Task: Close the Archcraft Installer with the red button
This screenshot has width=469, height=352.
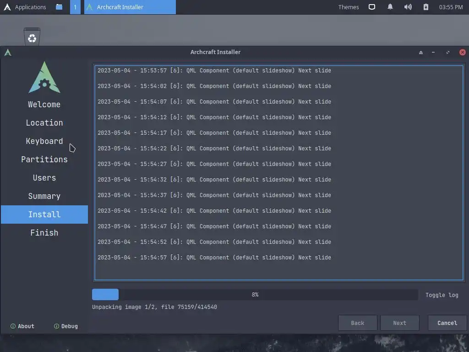Action: pyautogui.click(x=463, y=52)
